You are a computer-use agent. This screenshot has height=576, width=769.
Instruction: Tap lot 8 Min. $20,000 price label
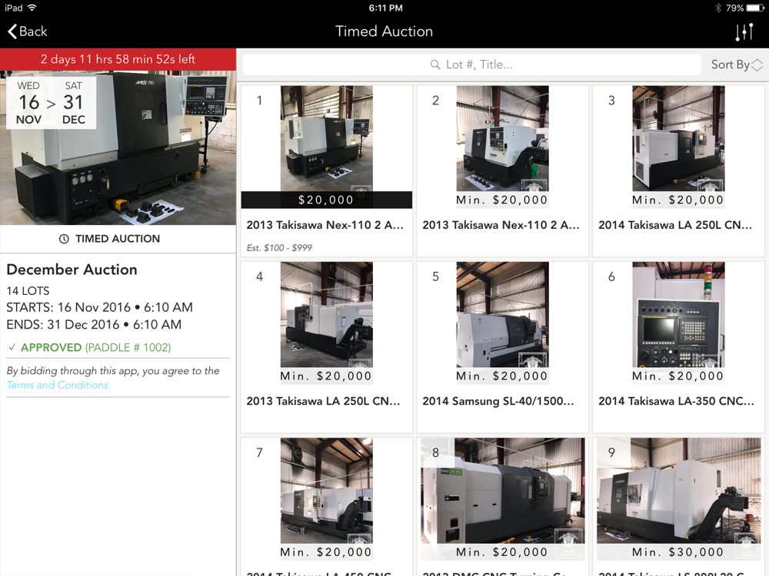point(502,552)
